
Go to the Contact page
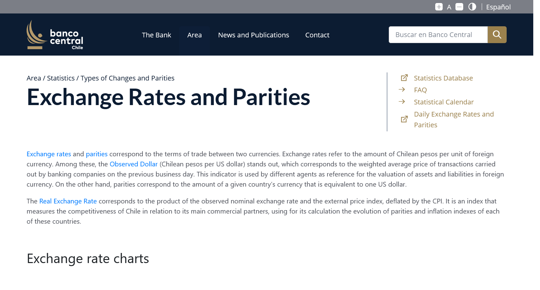(x=317, y=35)
